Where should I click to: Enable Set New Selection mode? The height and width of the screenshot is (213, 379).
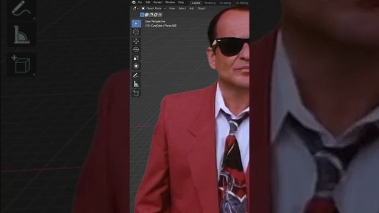142,15
